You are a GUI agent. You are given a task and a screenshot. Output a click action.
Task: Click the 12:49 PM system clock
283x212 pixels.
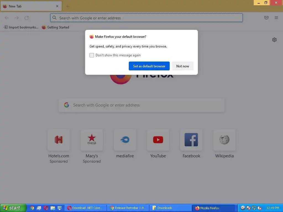(x=273, y=208)
